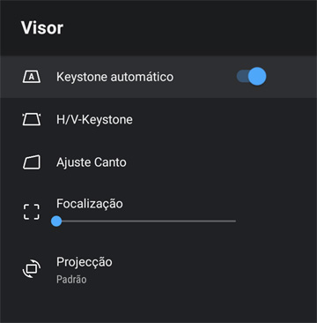The width and height of the screenshot is (317, 323).
Task: Set Focalização slider to its midpoint
Action: (146, 222)
